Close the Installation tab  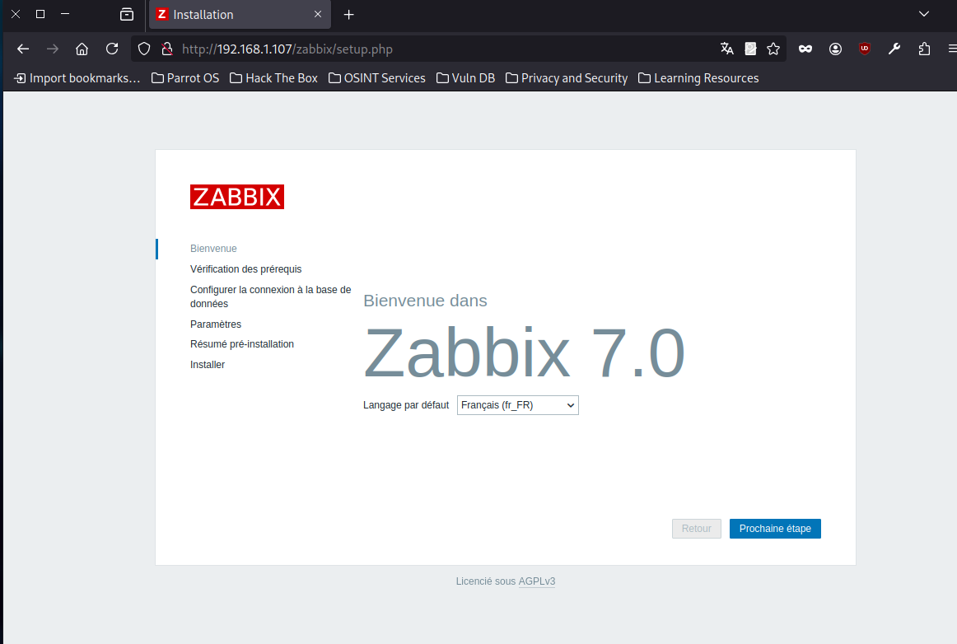coord(318,14)
